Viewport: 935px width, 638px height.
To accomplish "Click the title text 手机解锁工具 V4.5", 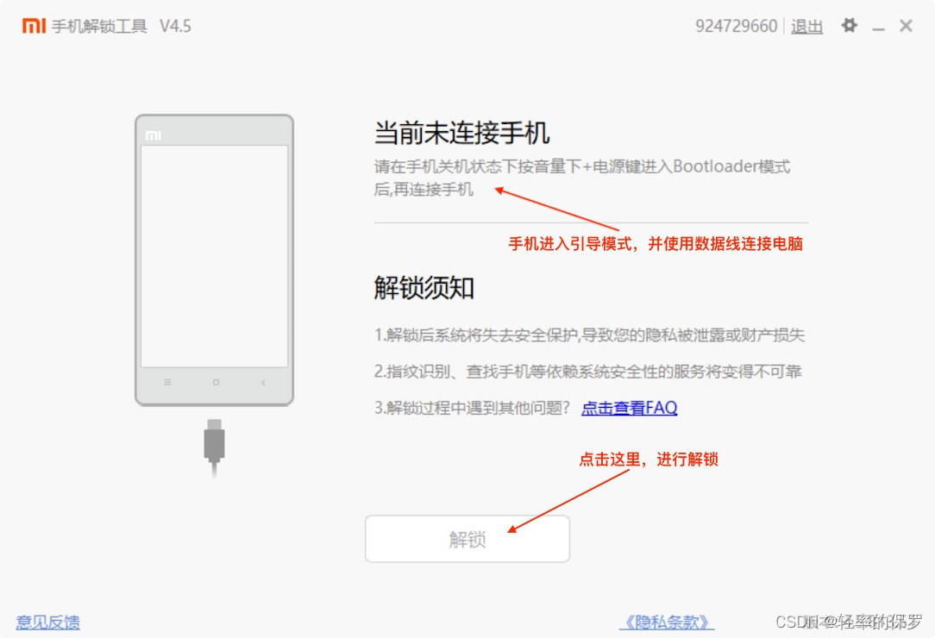I will (121, 26).
